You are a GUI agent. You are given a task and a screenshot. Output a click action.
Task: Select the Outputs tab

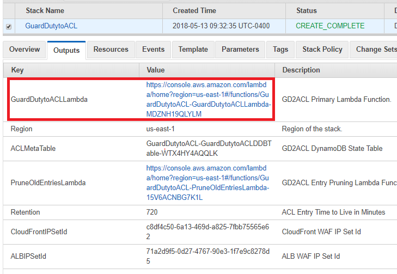tap(66, 50)
